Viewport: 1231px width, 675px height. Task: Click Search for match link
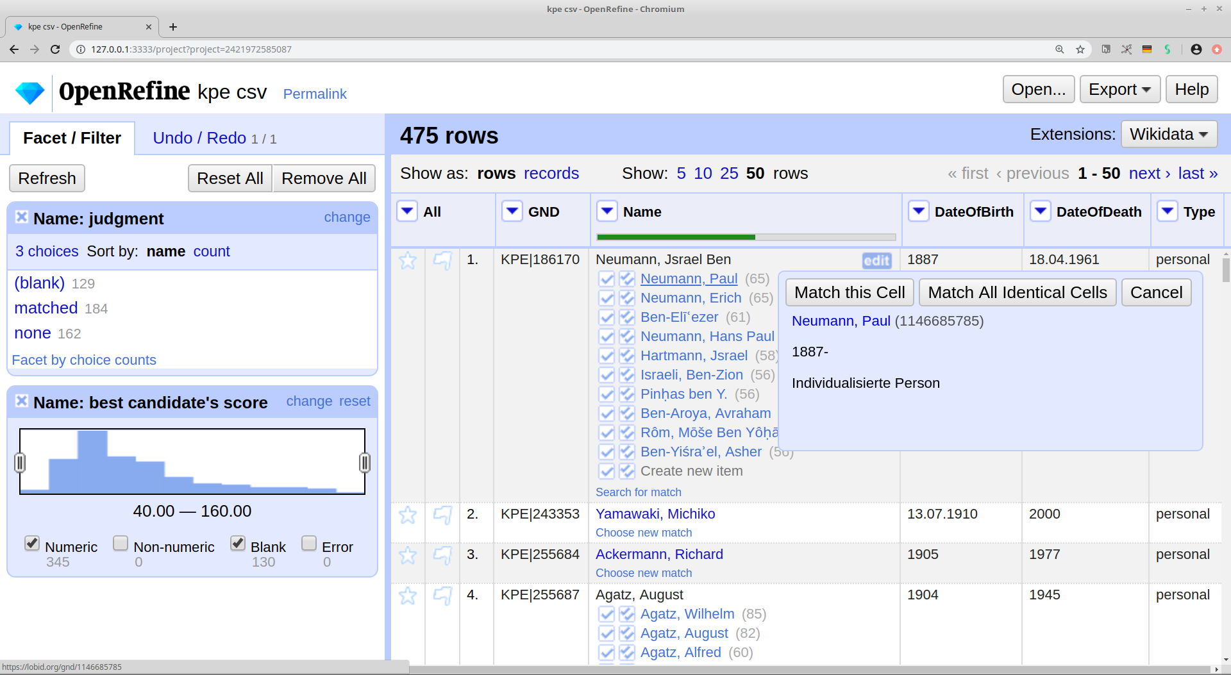(x=639, y=492)
